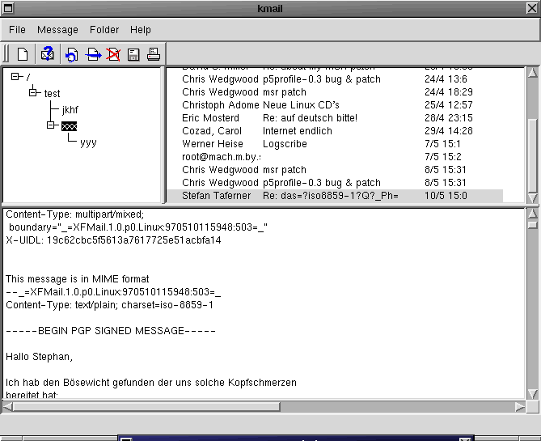Click message list scroll down arrow
This screenshot has height=441, width=541.
tap(533, 198)
